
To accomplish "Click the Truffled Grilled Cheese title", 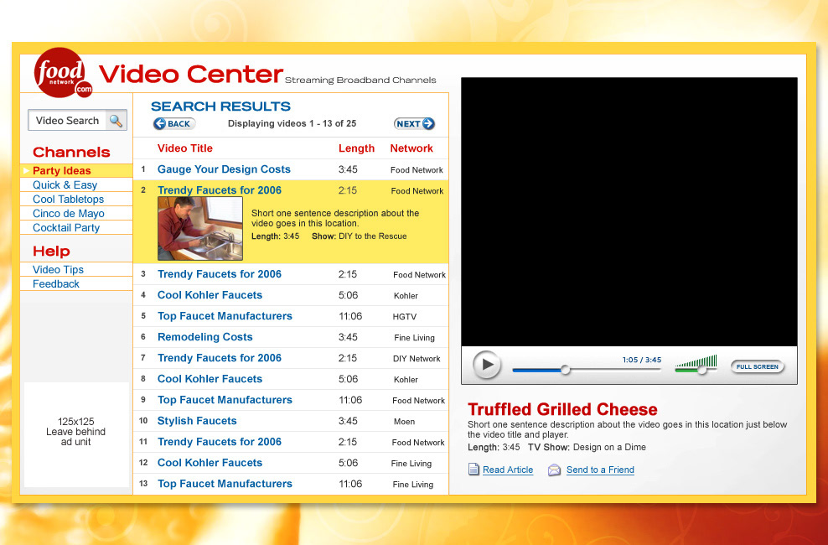I will tap(562, 409).
